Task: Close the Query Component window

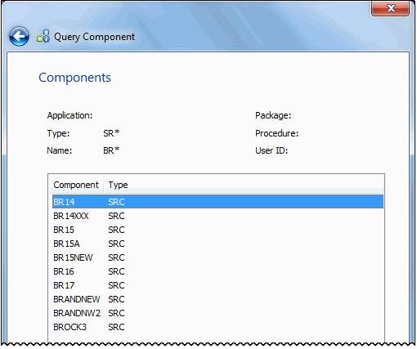Action: (x=390, y=8)
